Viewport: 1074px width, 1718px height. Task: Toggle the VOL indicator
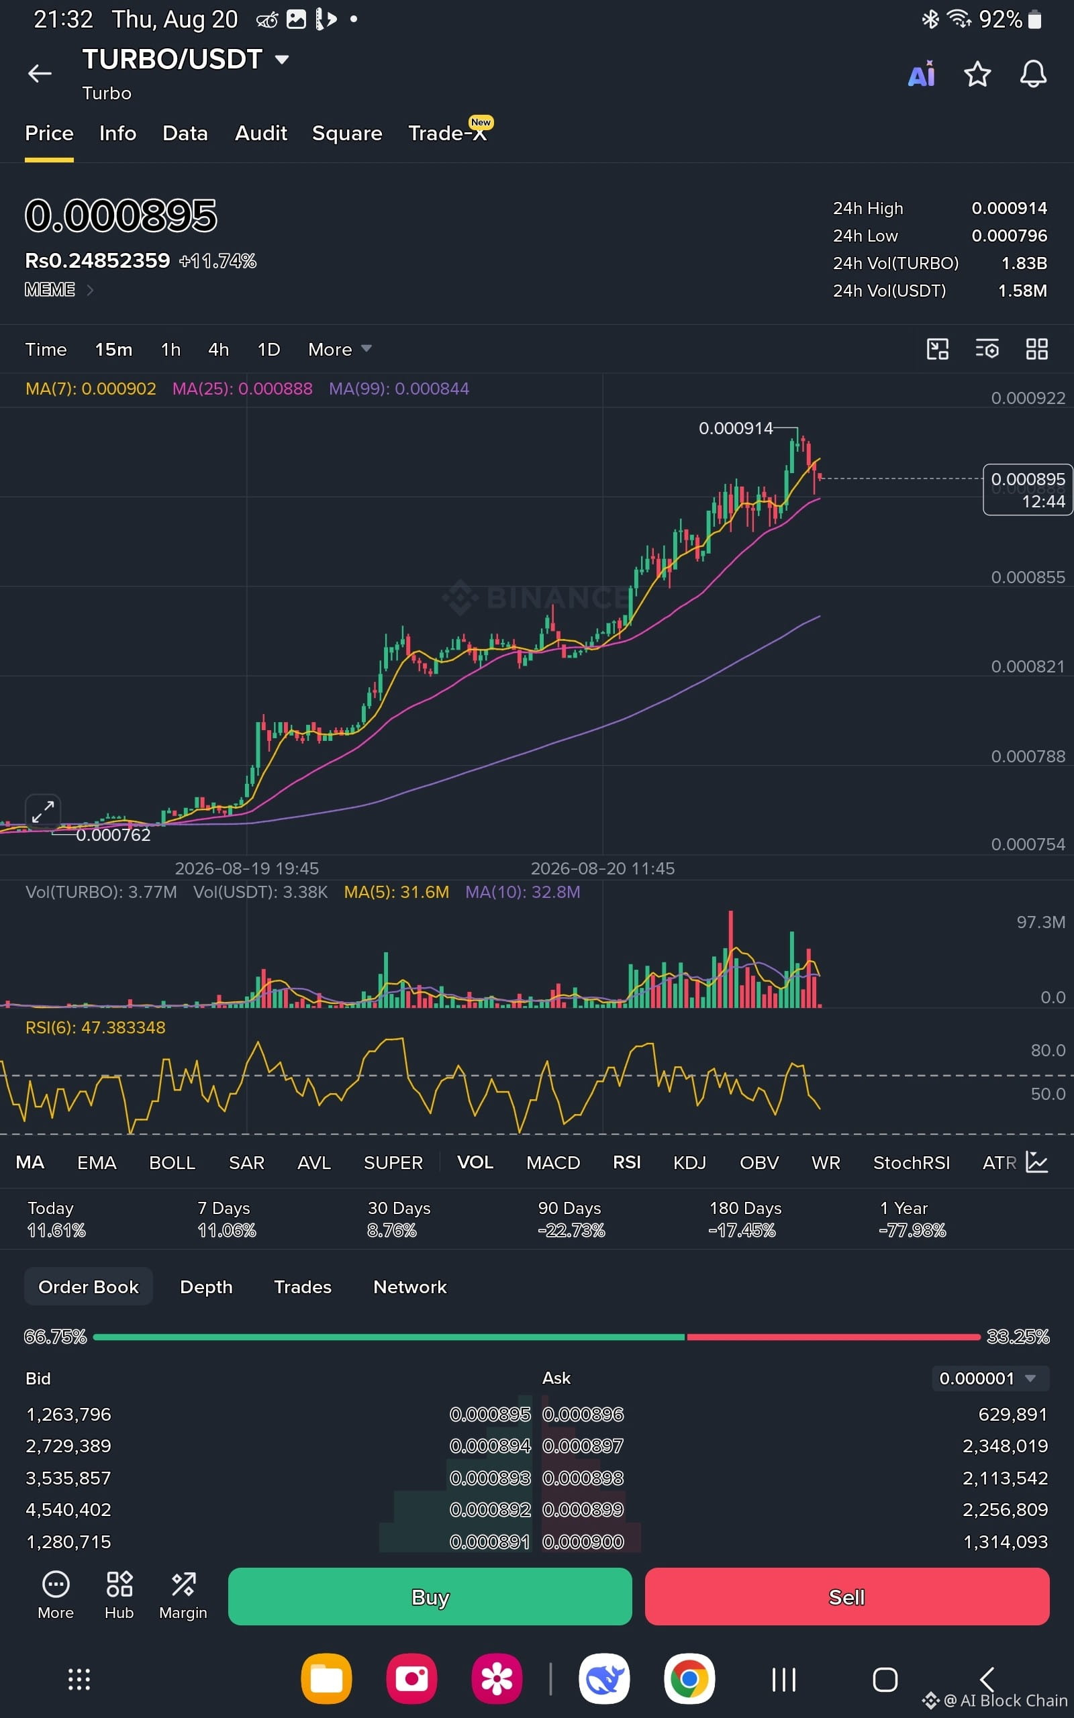[475, 1162]
